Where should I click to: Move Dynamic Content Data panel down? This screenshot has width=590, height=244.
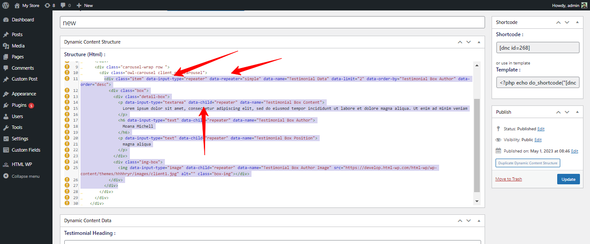pos(468,220)
